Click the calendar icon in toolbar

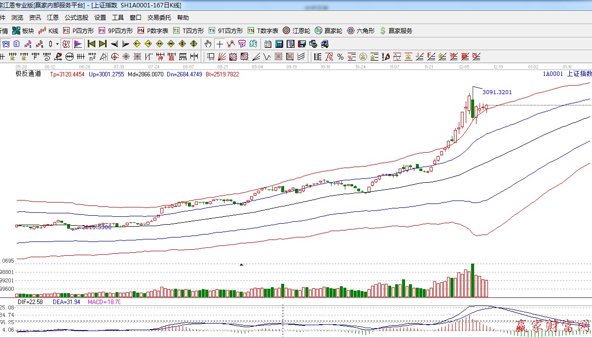pyautogui.click(x=267, y=44)
